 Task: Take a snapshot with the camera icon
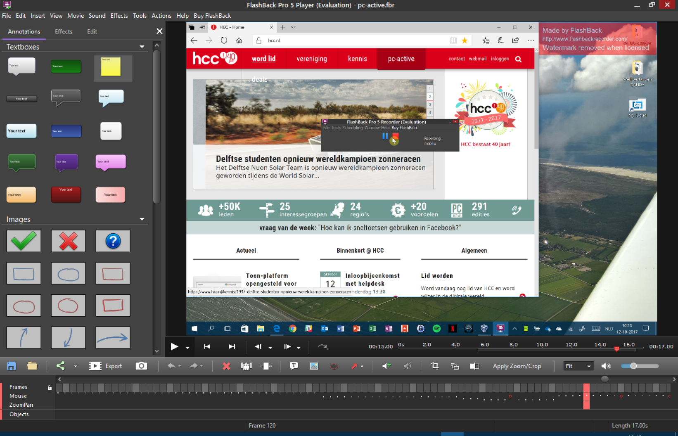pyautogui.click(x=141, y=366)
